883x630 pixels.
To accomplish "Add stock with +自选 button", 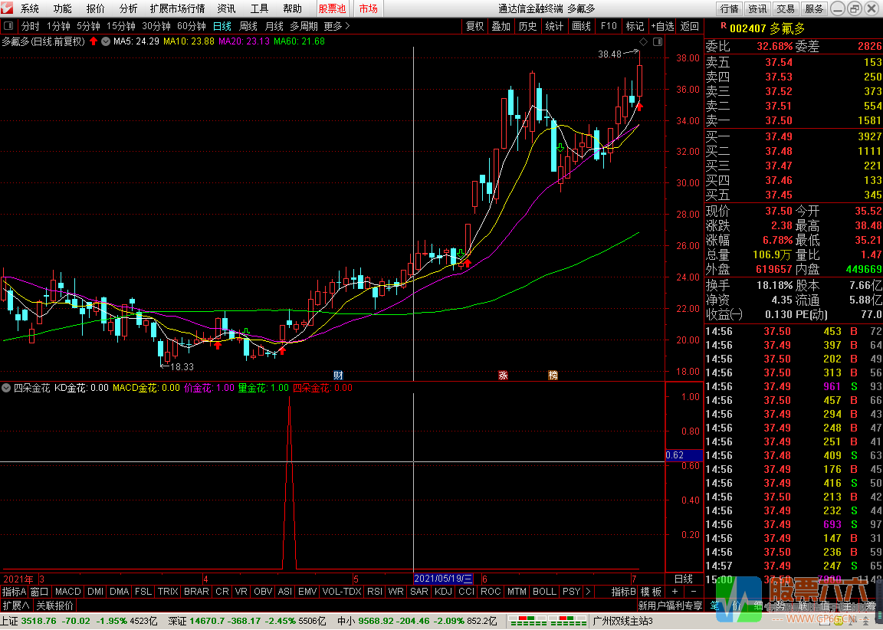I will [x=662, y=27].
